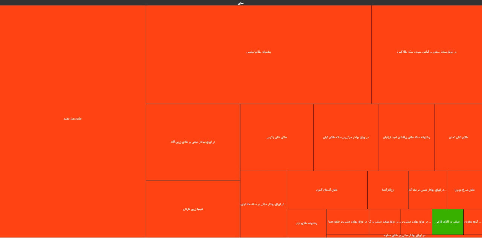Select the سکه طلای کیان tile
482x238 pixels.
(x=346, y=138)
